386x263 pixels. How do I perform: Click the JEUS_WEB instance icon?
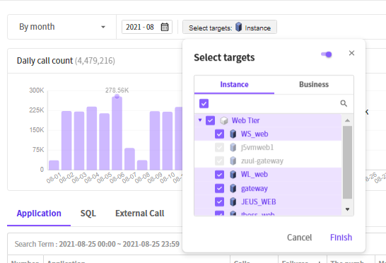(x=233, y=202)
